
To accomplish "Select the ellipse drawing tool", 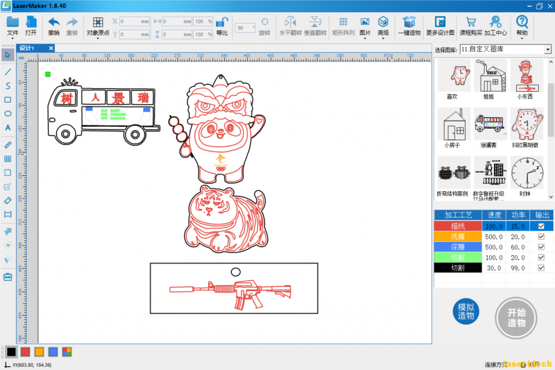I will pyautogui.click(x=8, y=114).
